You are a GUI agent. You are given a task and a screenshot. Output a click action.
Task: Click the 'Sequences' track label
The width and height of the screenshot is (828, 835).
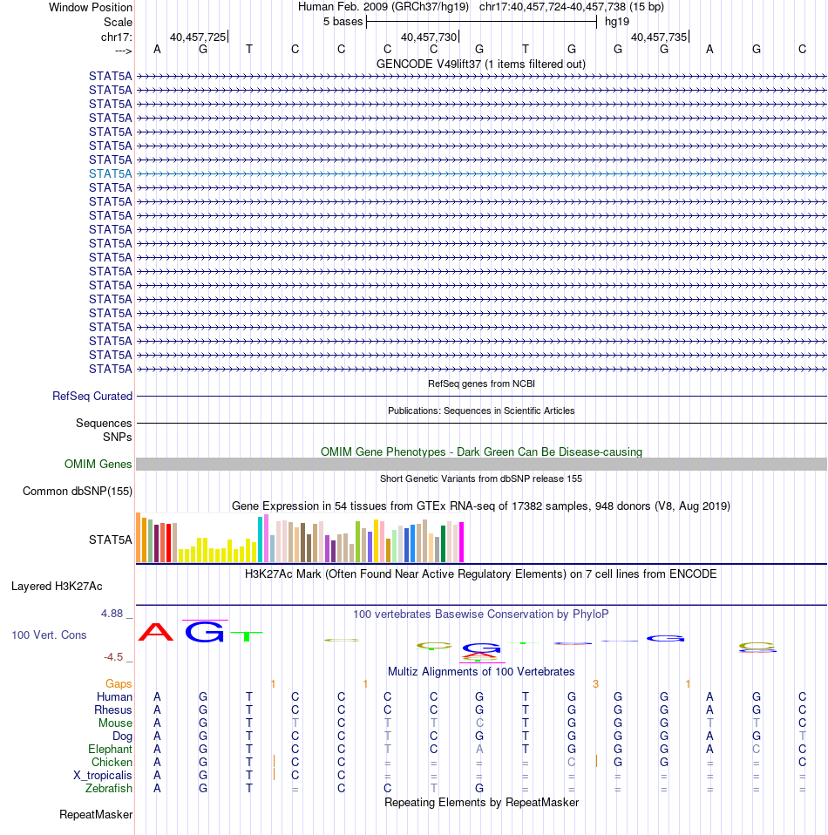104,423
